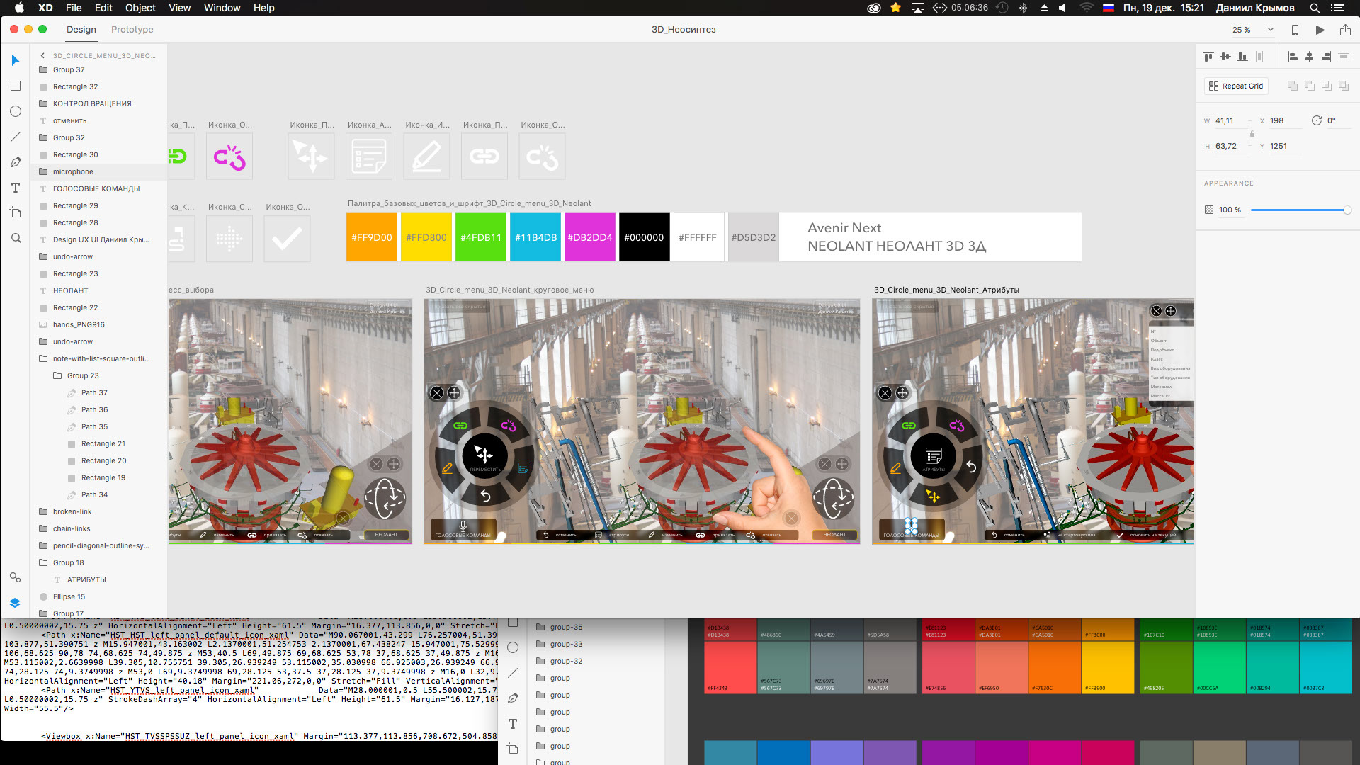
Task: Click the #11B4DB blue palette swatch
Action: [535, 237]
